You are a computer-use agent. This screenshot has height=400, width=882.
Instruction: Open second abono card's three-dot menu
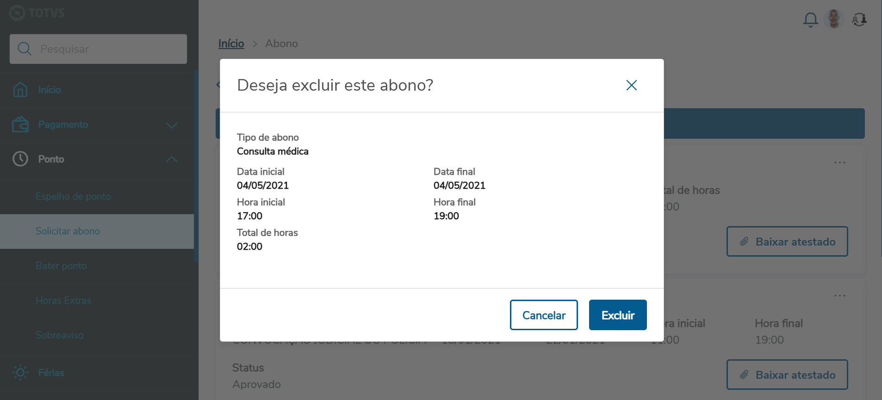point(839,295)
